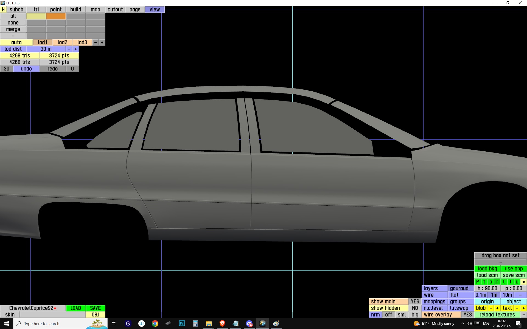
Task: Click the 'l' left view button
Action: pos(504,282)
